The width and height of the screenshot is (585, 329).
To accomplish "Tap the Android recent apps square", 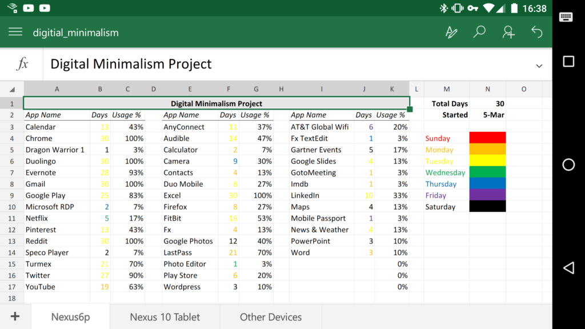I will pyautogui.click(x=568, y=61).
